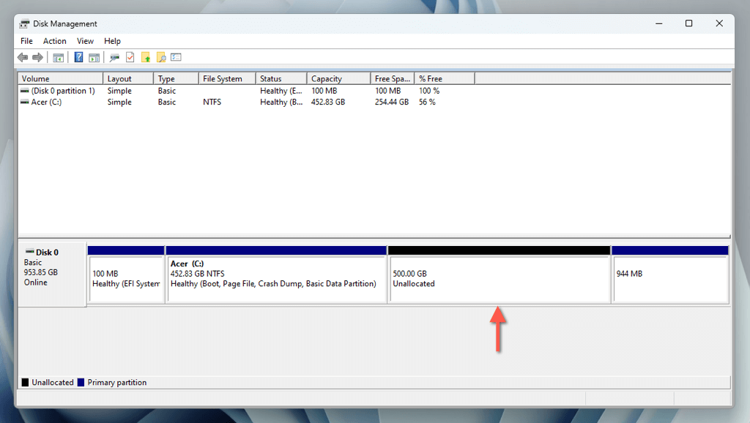Open the Action menu
This screenshot has width=750, height=423.
pos(54,41)
